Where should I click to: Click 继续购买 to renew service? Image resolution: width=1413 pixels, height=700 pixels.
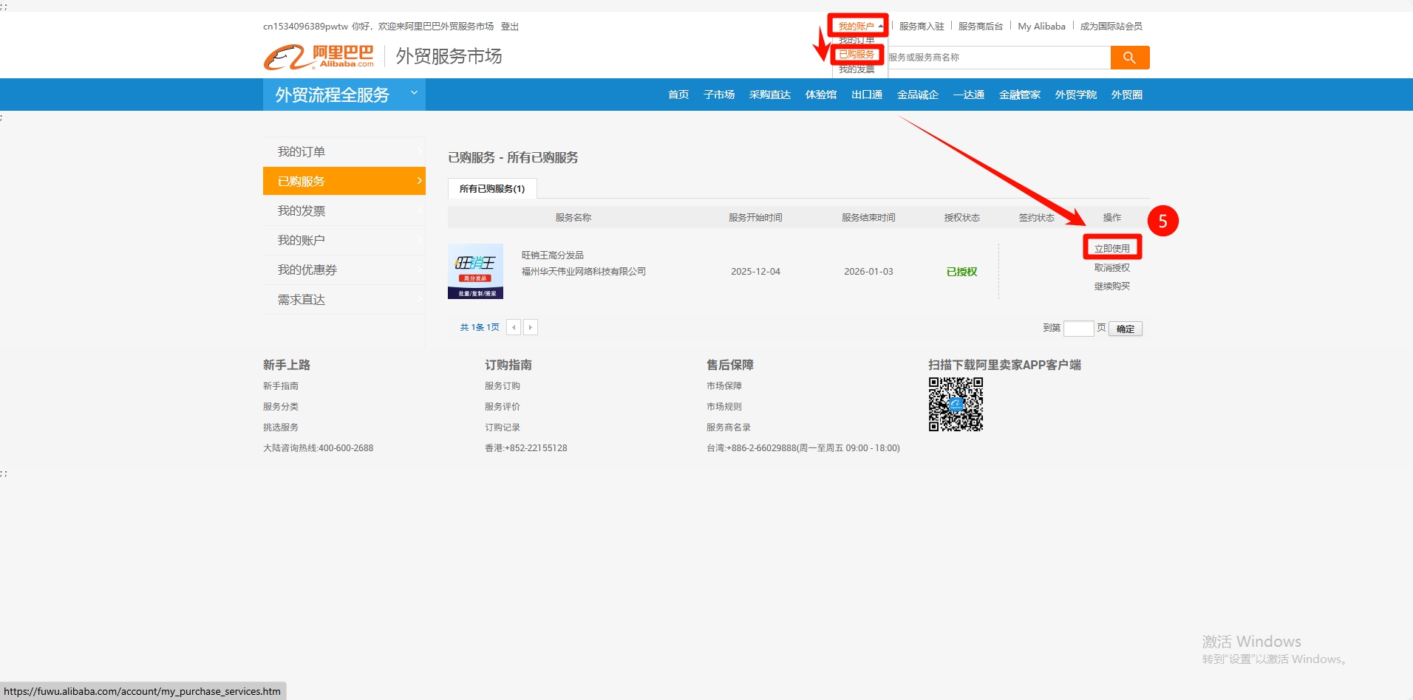(x=1111, y=286)
